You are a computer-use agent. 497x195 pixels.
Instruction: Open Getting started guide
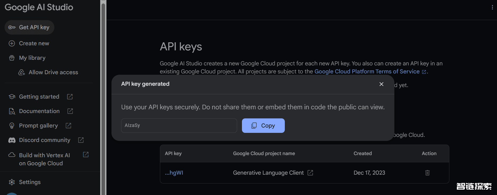click(x=39, y=97)
